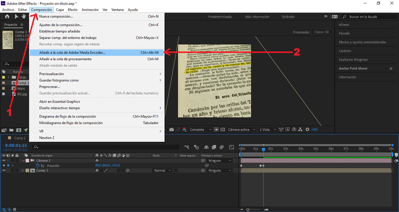This screenshot has width=399, height=212.
Task: Click the new folder icon in Project panel
Action: (x=11, y=130)
